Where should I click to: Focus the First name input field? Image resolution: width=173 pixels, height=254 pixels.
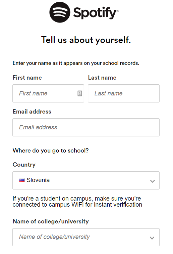[x=48, y=93]
